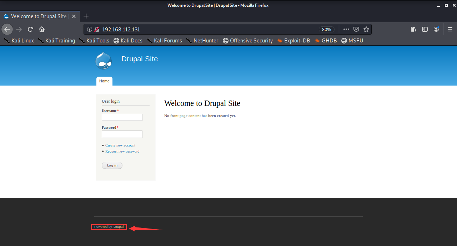Open the NetHunter bookmark
Viewport: 457px width, 246px height.
pos(202,41)
